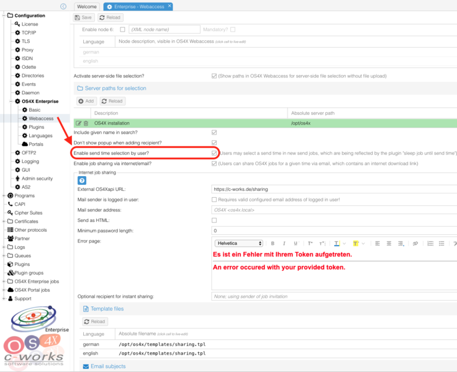Screen dimensions: 457x372
Task: Switch to the Welcome tab
Action: tap(86, 6)
